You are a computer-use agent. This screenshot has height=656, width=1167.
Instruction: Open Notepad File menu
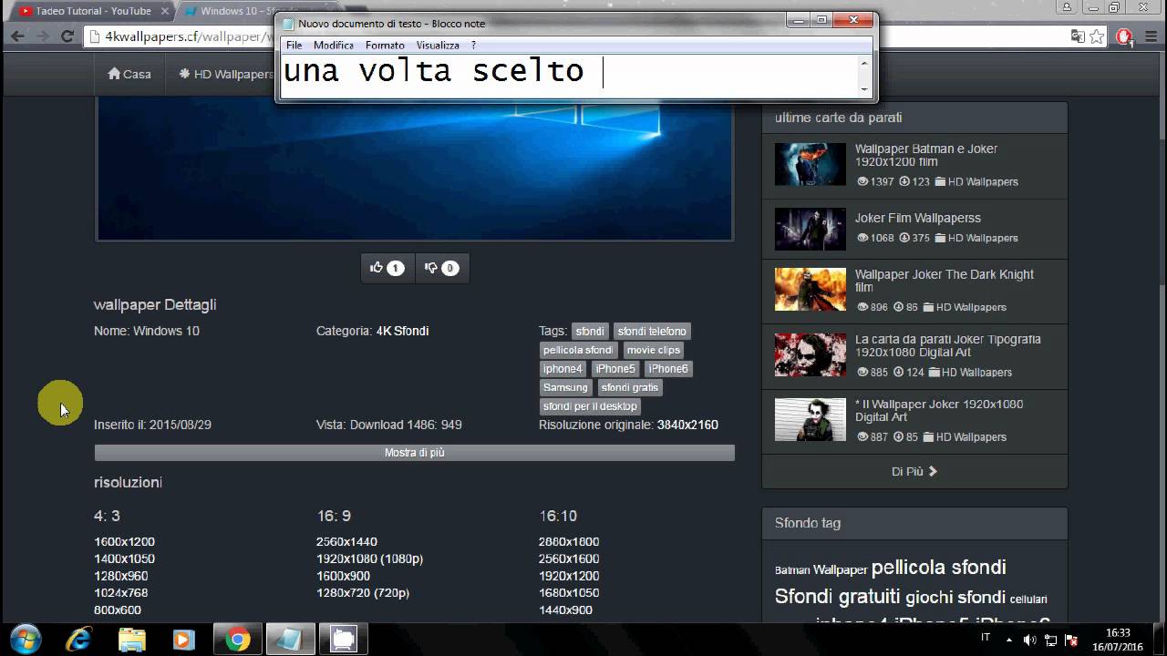pyautogui.click(x=294, y=45)
